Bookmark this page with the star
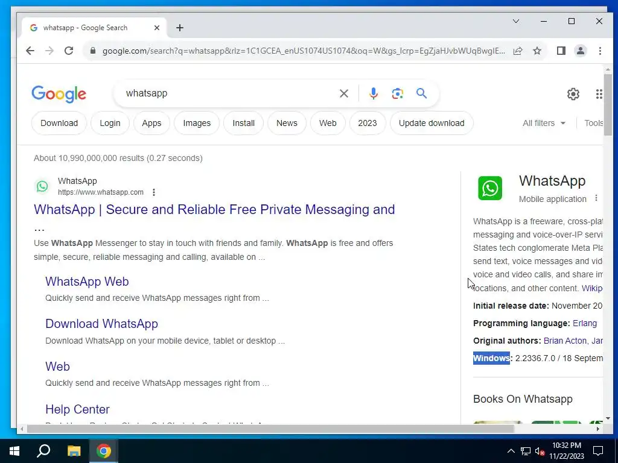Screen dimensions: 618x463 (x=537, y=51)
